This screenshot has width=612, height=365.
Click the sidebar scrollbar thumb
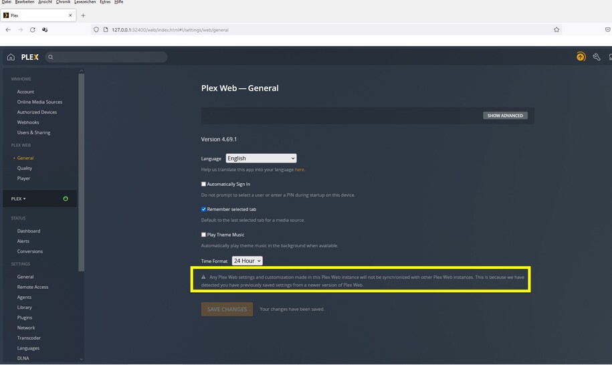[x=81, y=172]
